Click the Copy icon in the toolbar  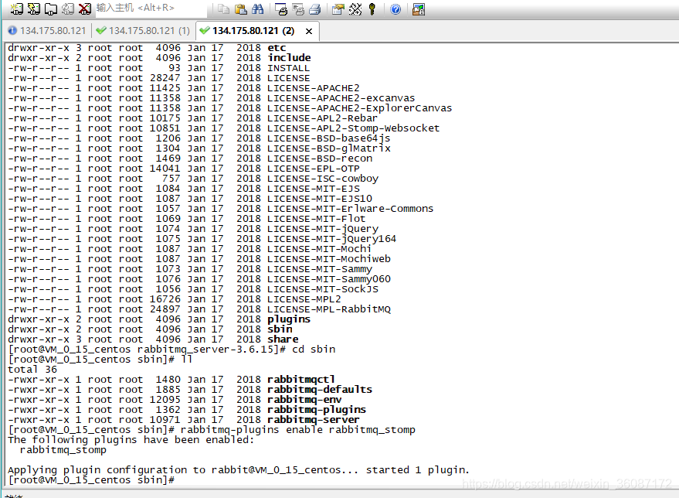223,9
